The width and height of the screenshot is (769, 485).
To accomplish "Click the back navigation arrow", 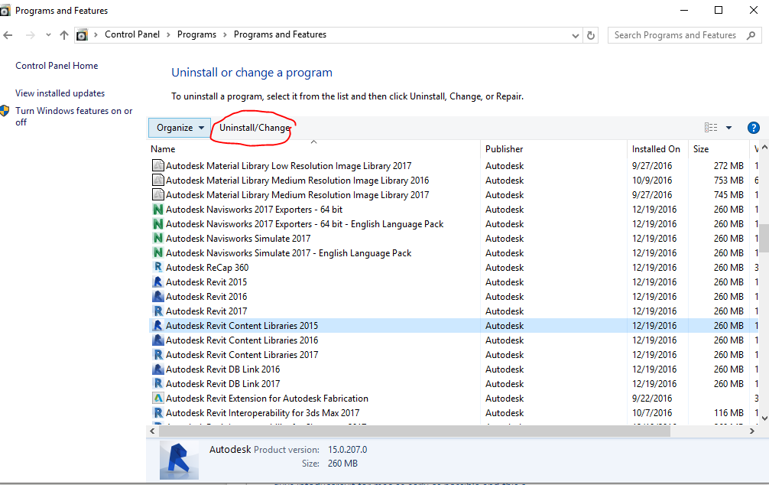I will (x=8, y=34).
